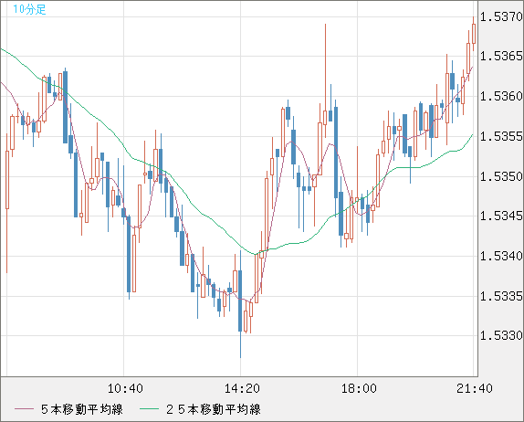The image size is (524, 422).
Task: Click the 10:40 time axis label
Action: click(x=125, y=388)
